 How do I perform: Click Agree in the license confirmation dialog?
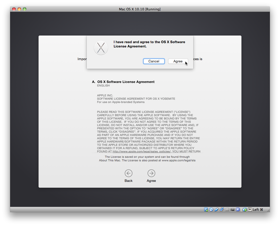point(178,61)
